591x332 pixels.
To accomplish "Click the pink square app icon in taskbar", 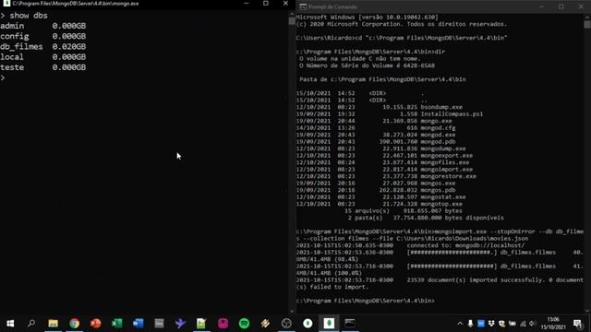I will click(x=223, y=324).
